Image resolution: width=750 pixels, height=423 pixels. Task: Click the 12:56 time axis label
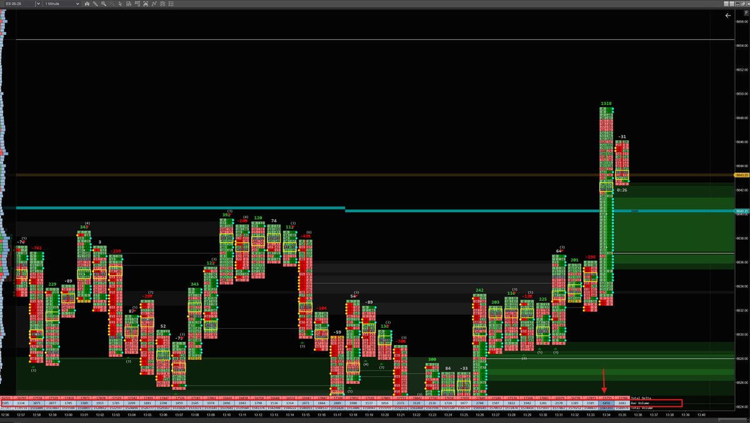[x=6, y=414]
